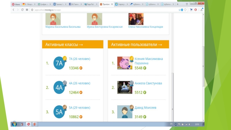Close the Приложения tab

pos(112,4)
